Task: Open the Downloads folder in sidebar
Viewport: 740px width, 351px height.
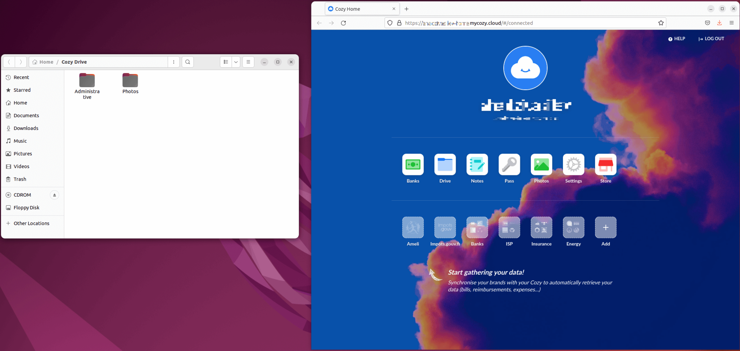Action: tap(26, 128)
